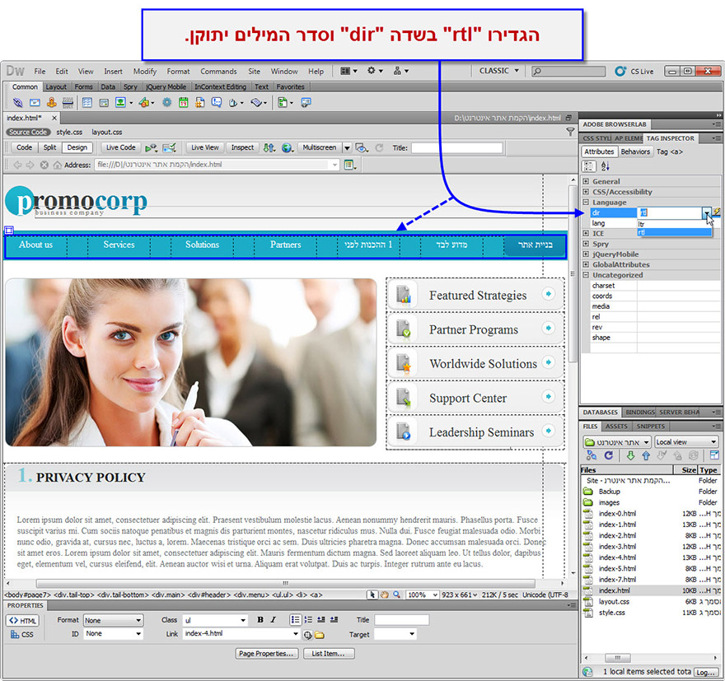Click the Address path input field
725x681 pixels.
217,165
